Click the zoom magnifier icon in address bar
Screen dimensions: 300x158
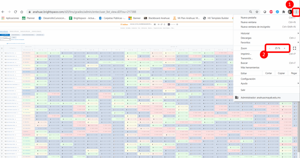[250, 12]
